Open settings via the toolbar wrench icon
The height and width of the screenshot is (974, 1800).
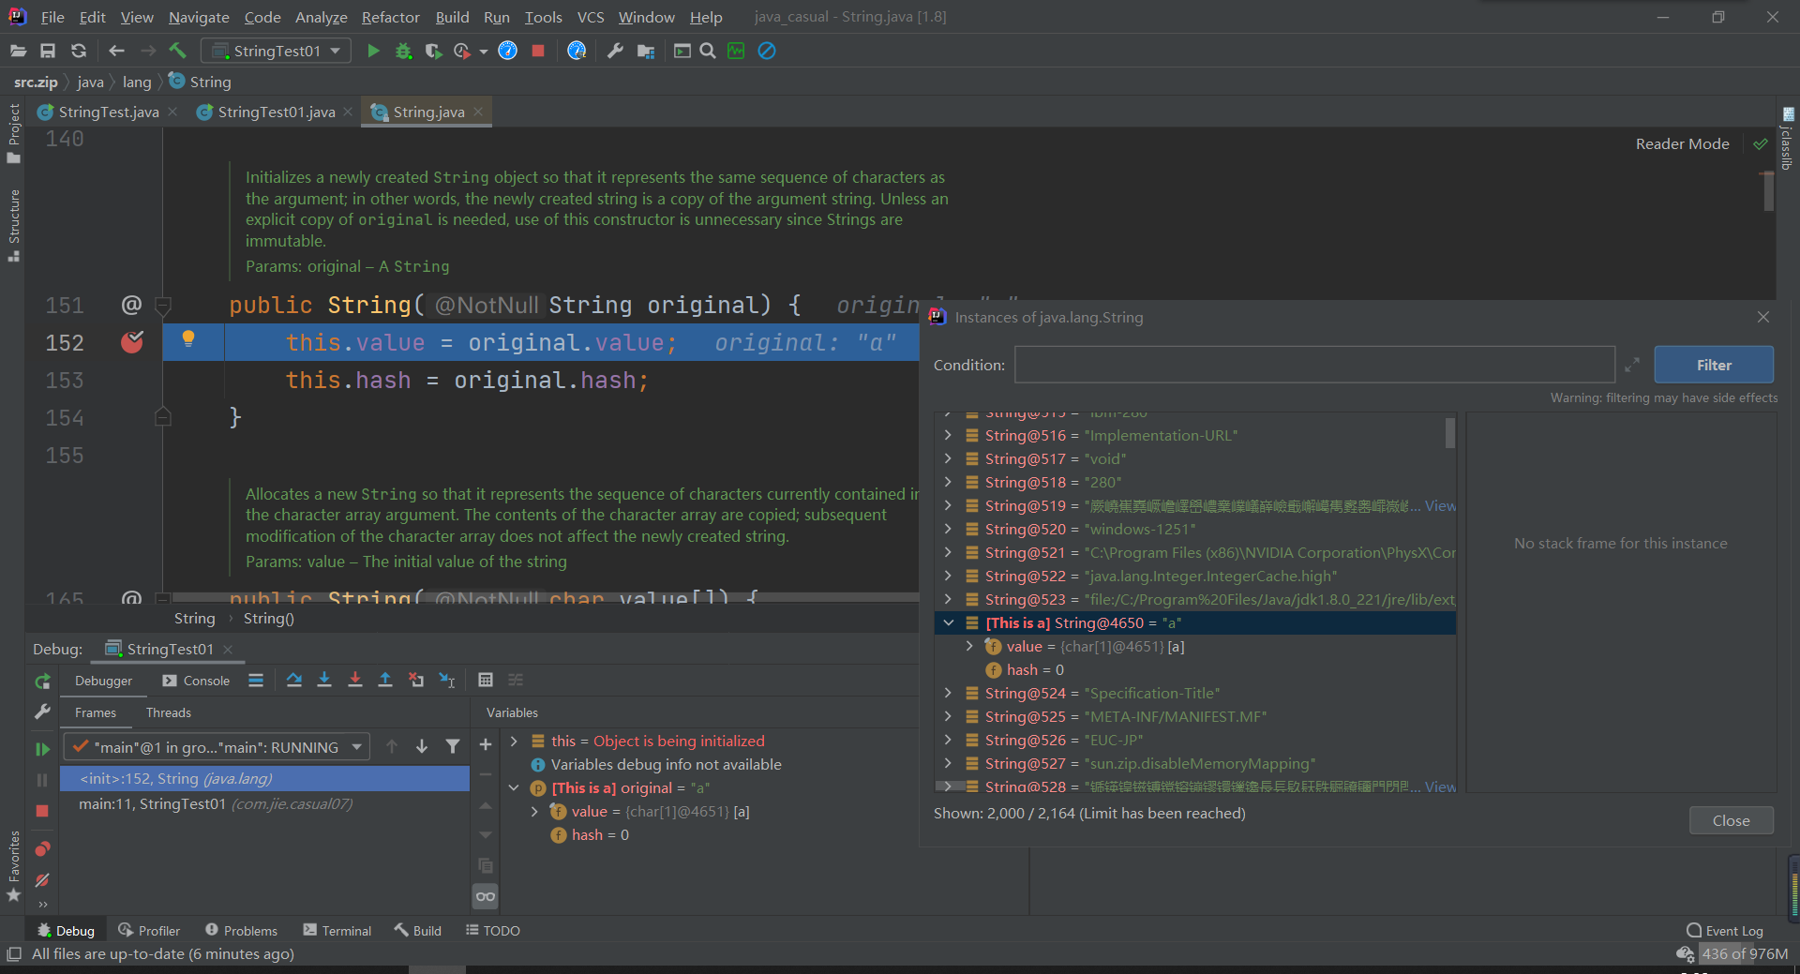tap(615, 51)
